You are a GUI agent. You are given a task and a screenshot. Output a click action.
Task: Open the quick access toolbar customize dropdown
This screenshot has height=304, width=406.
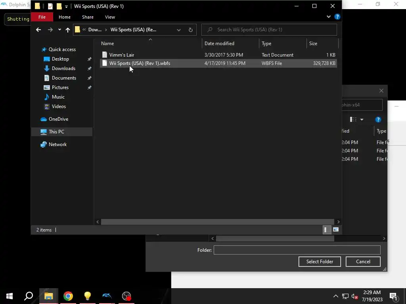(66, 6)
